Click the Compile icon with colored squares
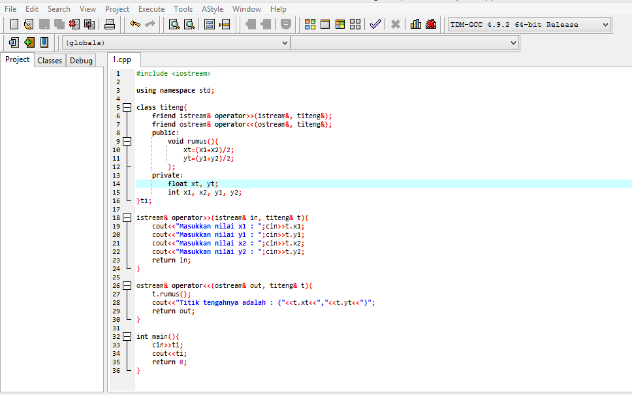This screenshot has height=395, width=632. [310, 25]
